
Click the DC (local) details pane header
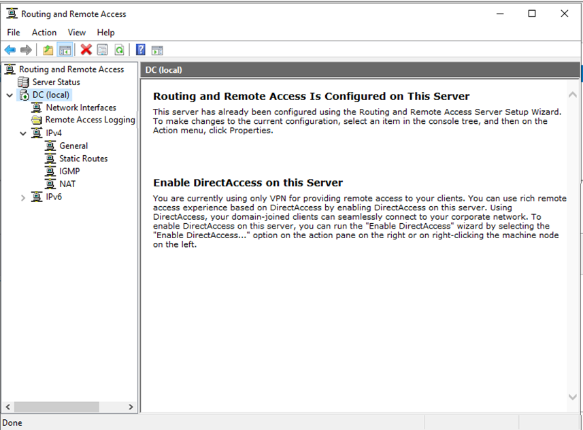click(x=360, y=70)
